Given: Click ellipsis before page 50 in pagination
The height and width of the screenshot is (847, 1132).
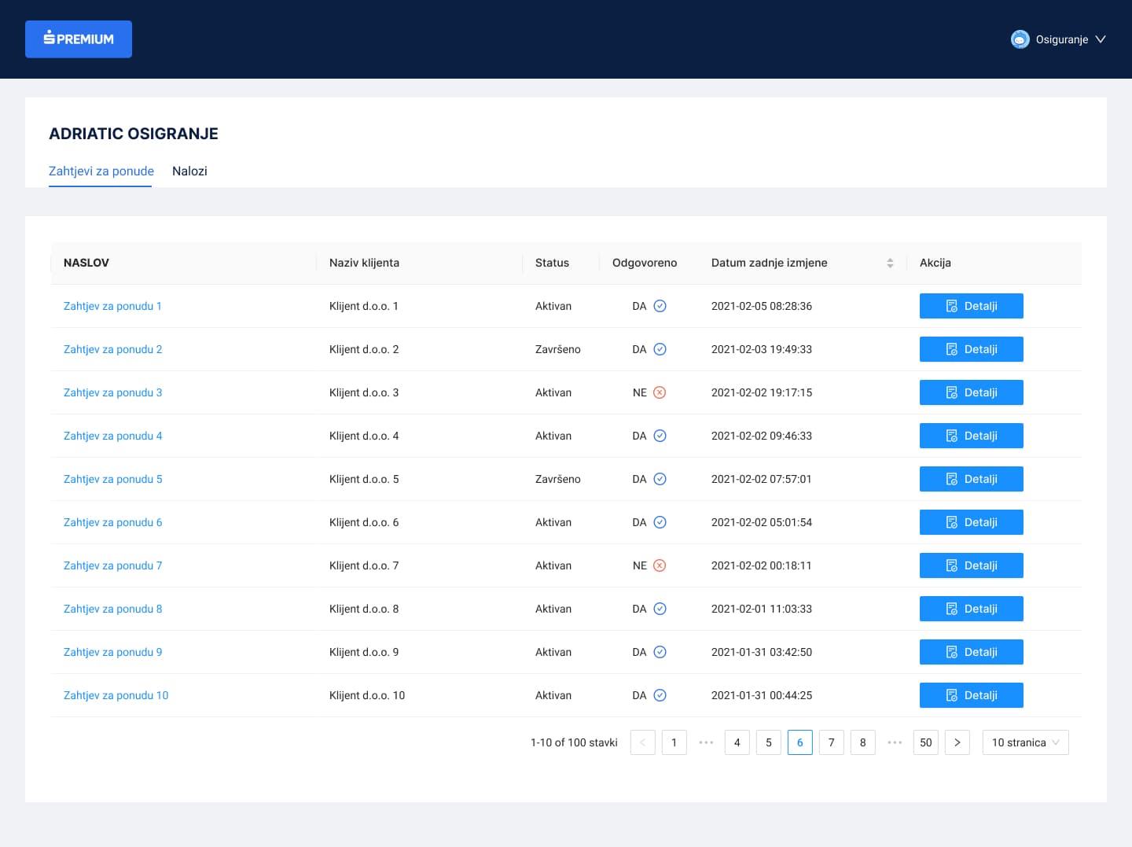Looking at the screenshot, I should 895,742.
